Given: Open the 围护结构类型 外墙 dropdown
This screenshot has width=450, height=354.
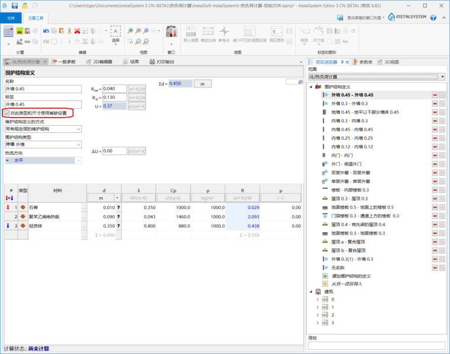Looking at the screenshot, I should click(x=79, y=145).
